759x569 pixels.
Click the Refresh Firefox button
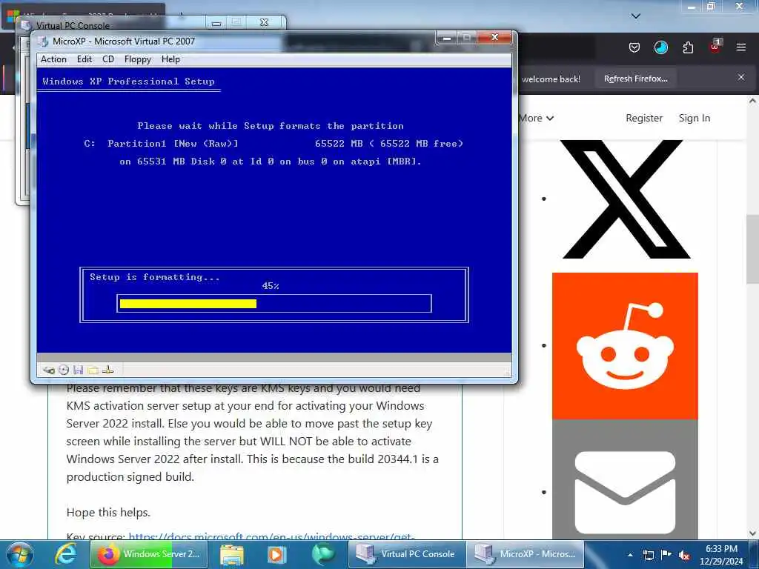click(x=635, y=79)
